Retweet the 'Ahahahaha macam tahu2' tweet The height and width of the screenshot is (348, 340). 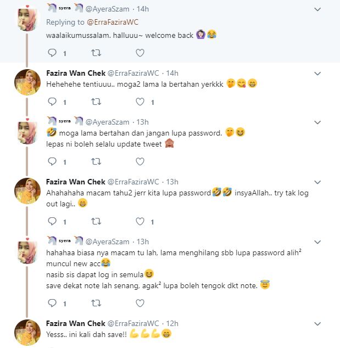point(96,222)
